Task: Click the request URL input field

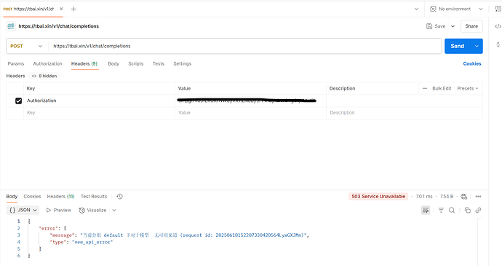Action: tap(245, 46)
